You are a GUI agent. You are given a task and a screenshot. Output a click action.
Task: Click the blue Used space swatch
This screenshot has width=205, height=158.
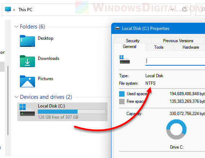click(122, 94)
